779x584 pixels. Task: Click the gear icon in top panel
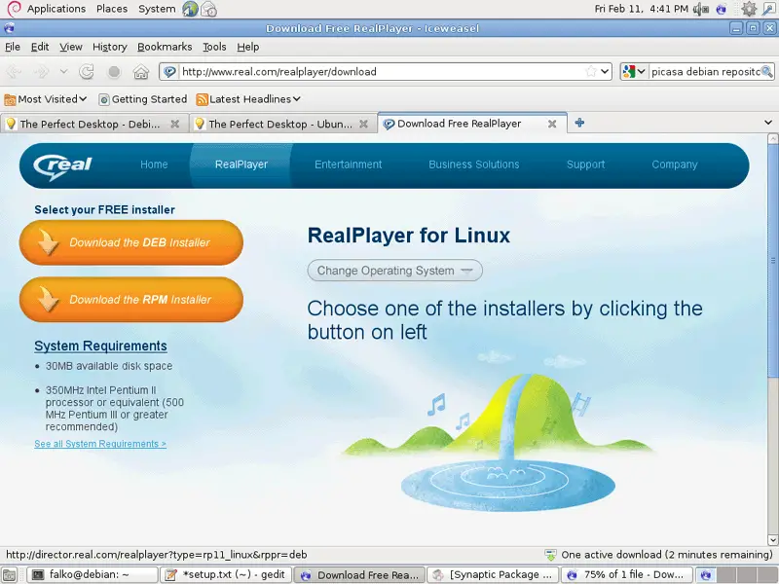749,9
